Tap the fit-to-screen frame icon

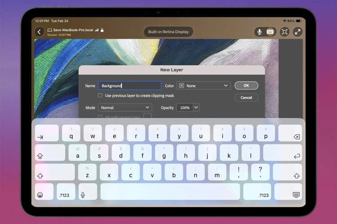tap(284, 32)
